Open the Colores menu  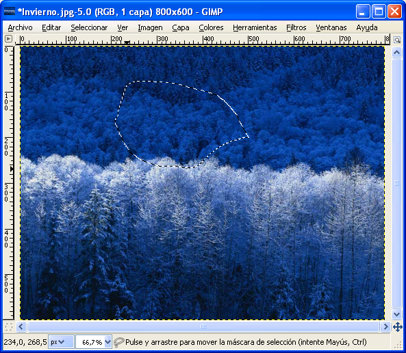click(x=211, y=27)
